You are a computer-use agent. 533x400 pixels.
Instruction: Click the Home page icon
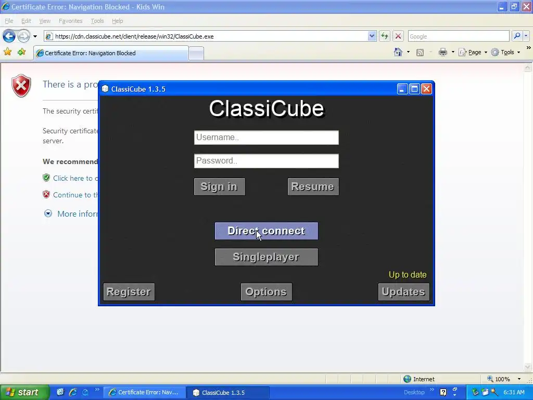(398, 52)
